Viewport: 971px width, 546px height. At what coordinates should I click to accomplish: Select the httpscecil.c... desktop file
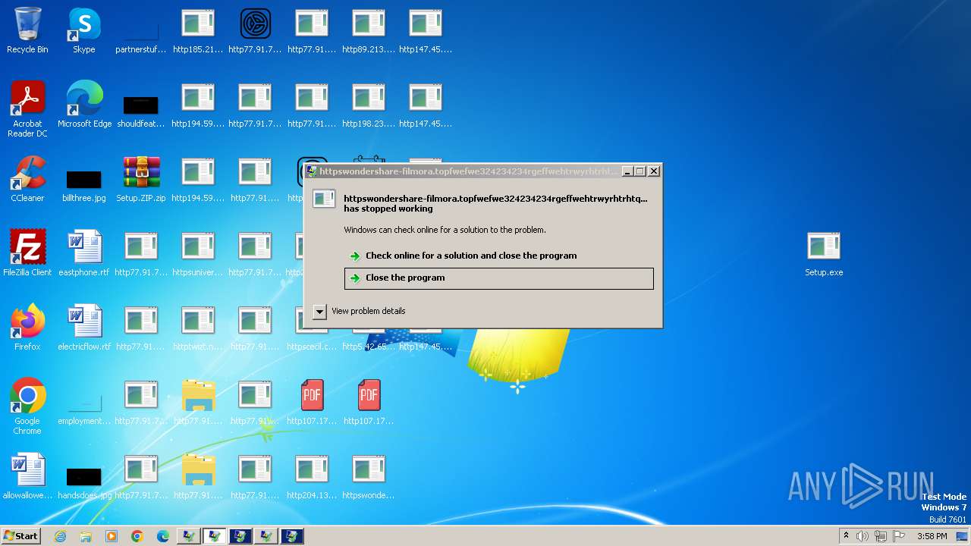pos(312,328)
